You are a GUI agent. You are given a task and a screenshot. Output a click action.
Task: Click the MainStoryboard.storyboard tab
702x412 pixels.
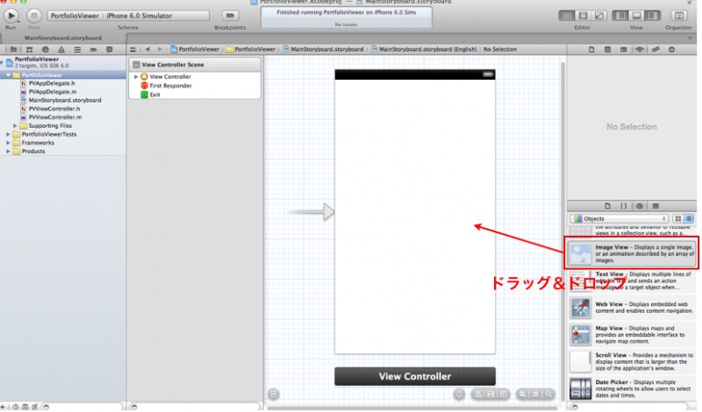63,38
